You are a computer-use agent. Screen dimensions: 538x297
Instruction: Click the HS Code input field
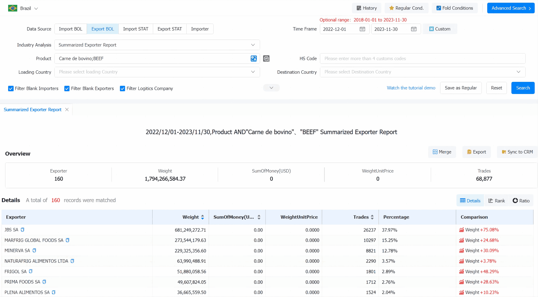pyautogui.click(x=422, y=59)
